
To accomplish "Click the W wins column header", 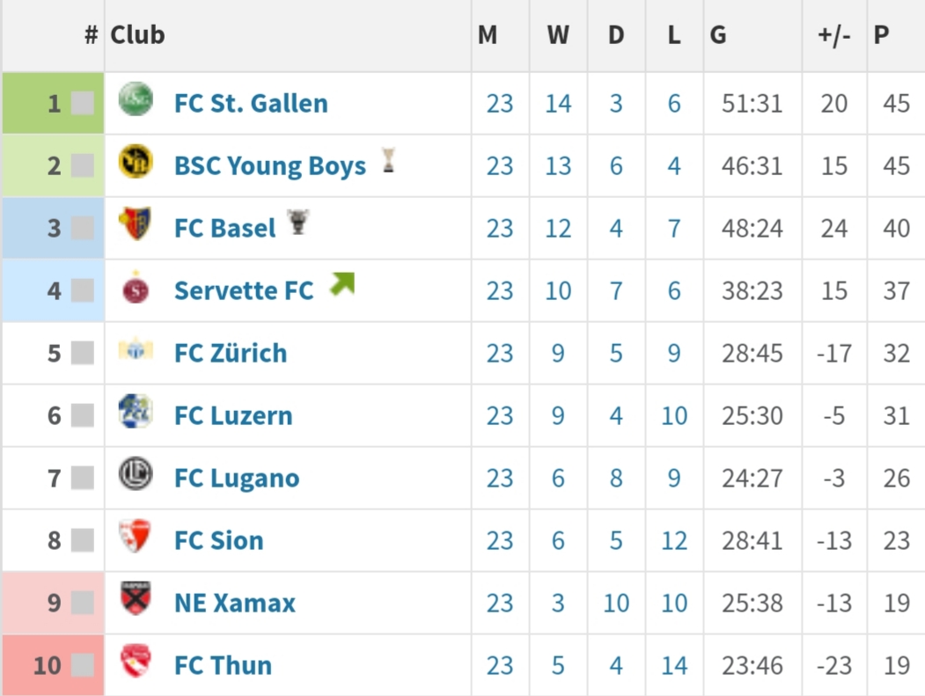I will coord(558,35).
